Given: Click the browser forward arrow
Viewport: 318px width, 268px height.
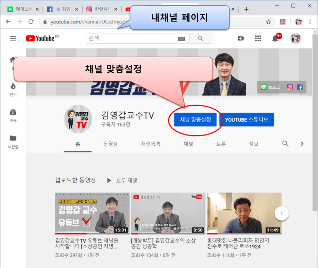Looking at the screenshot, I should click(x=19, y=21).
